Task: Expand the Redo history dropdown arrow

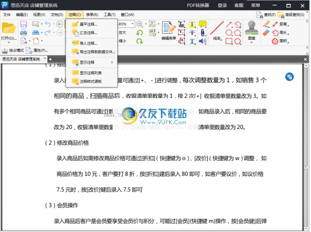Action: coord(54,32)
